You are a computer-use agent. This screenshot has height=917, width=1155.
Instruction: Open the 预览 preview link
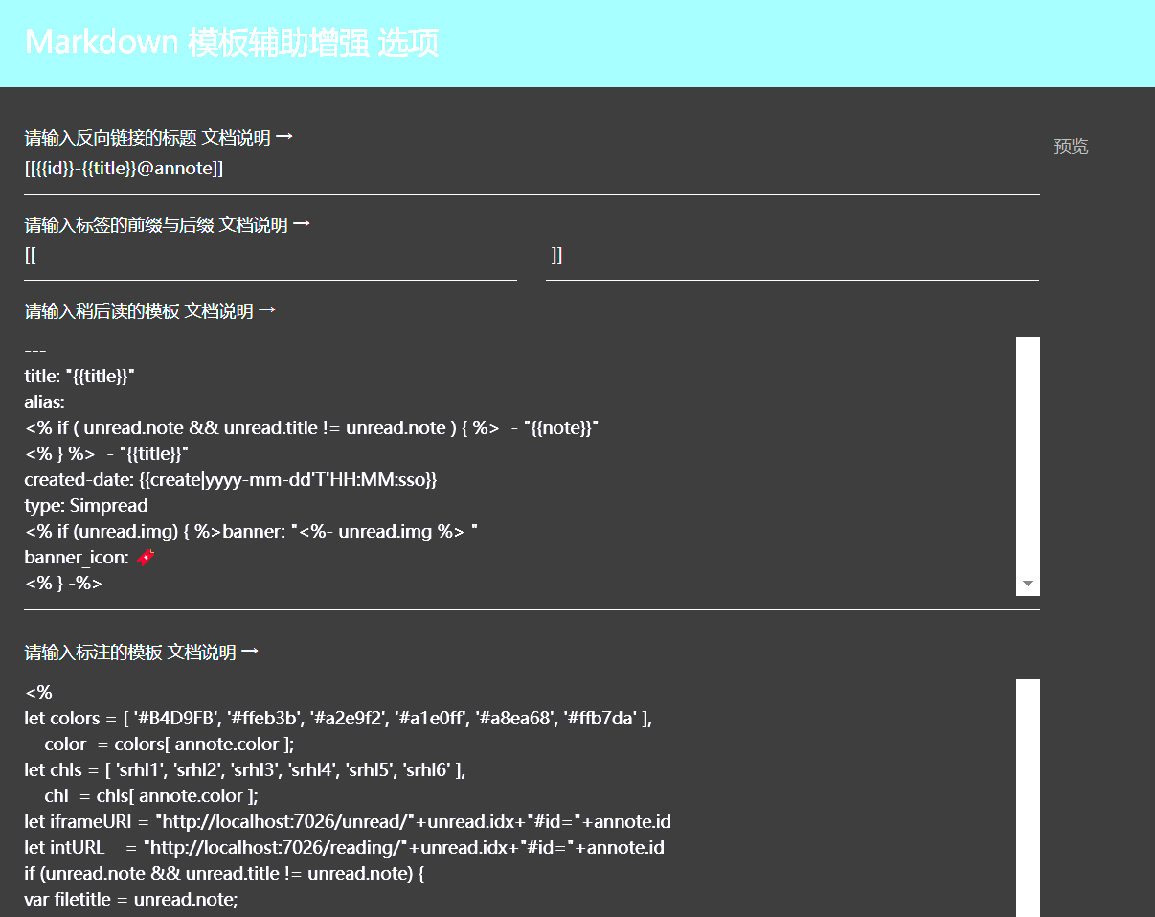1071,147
